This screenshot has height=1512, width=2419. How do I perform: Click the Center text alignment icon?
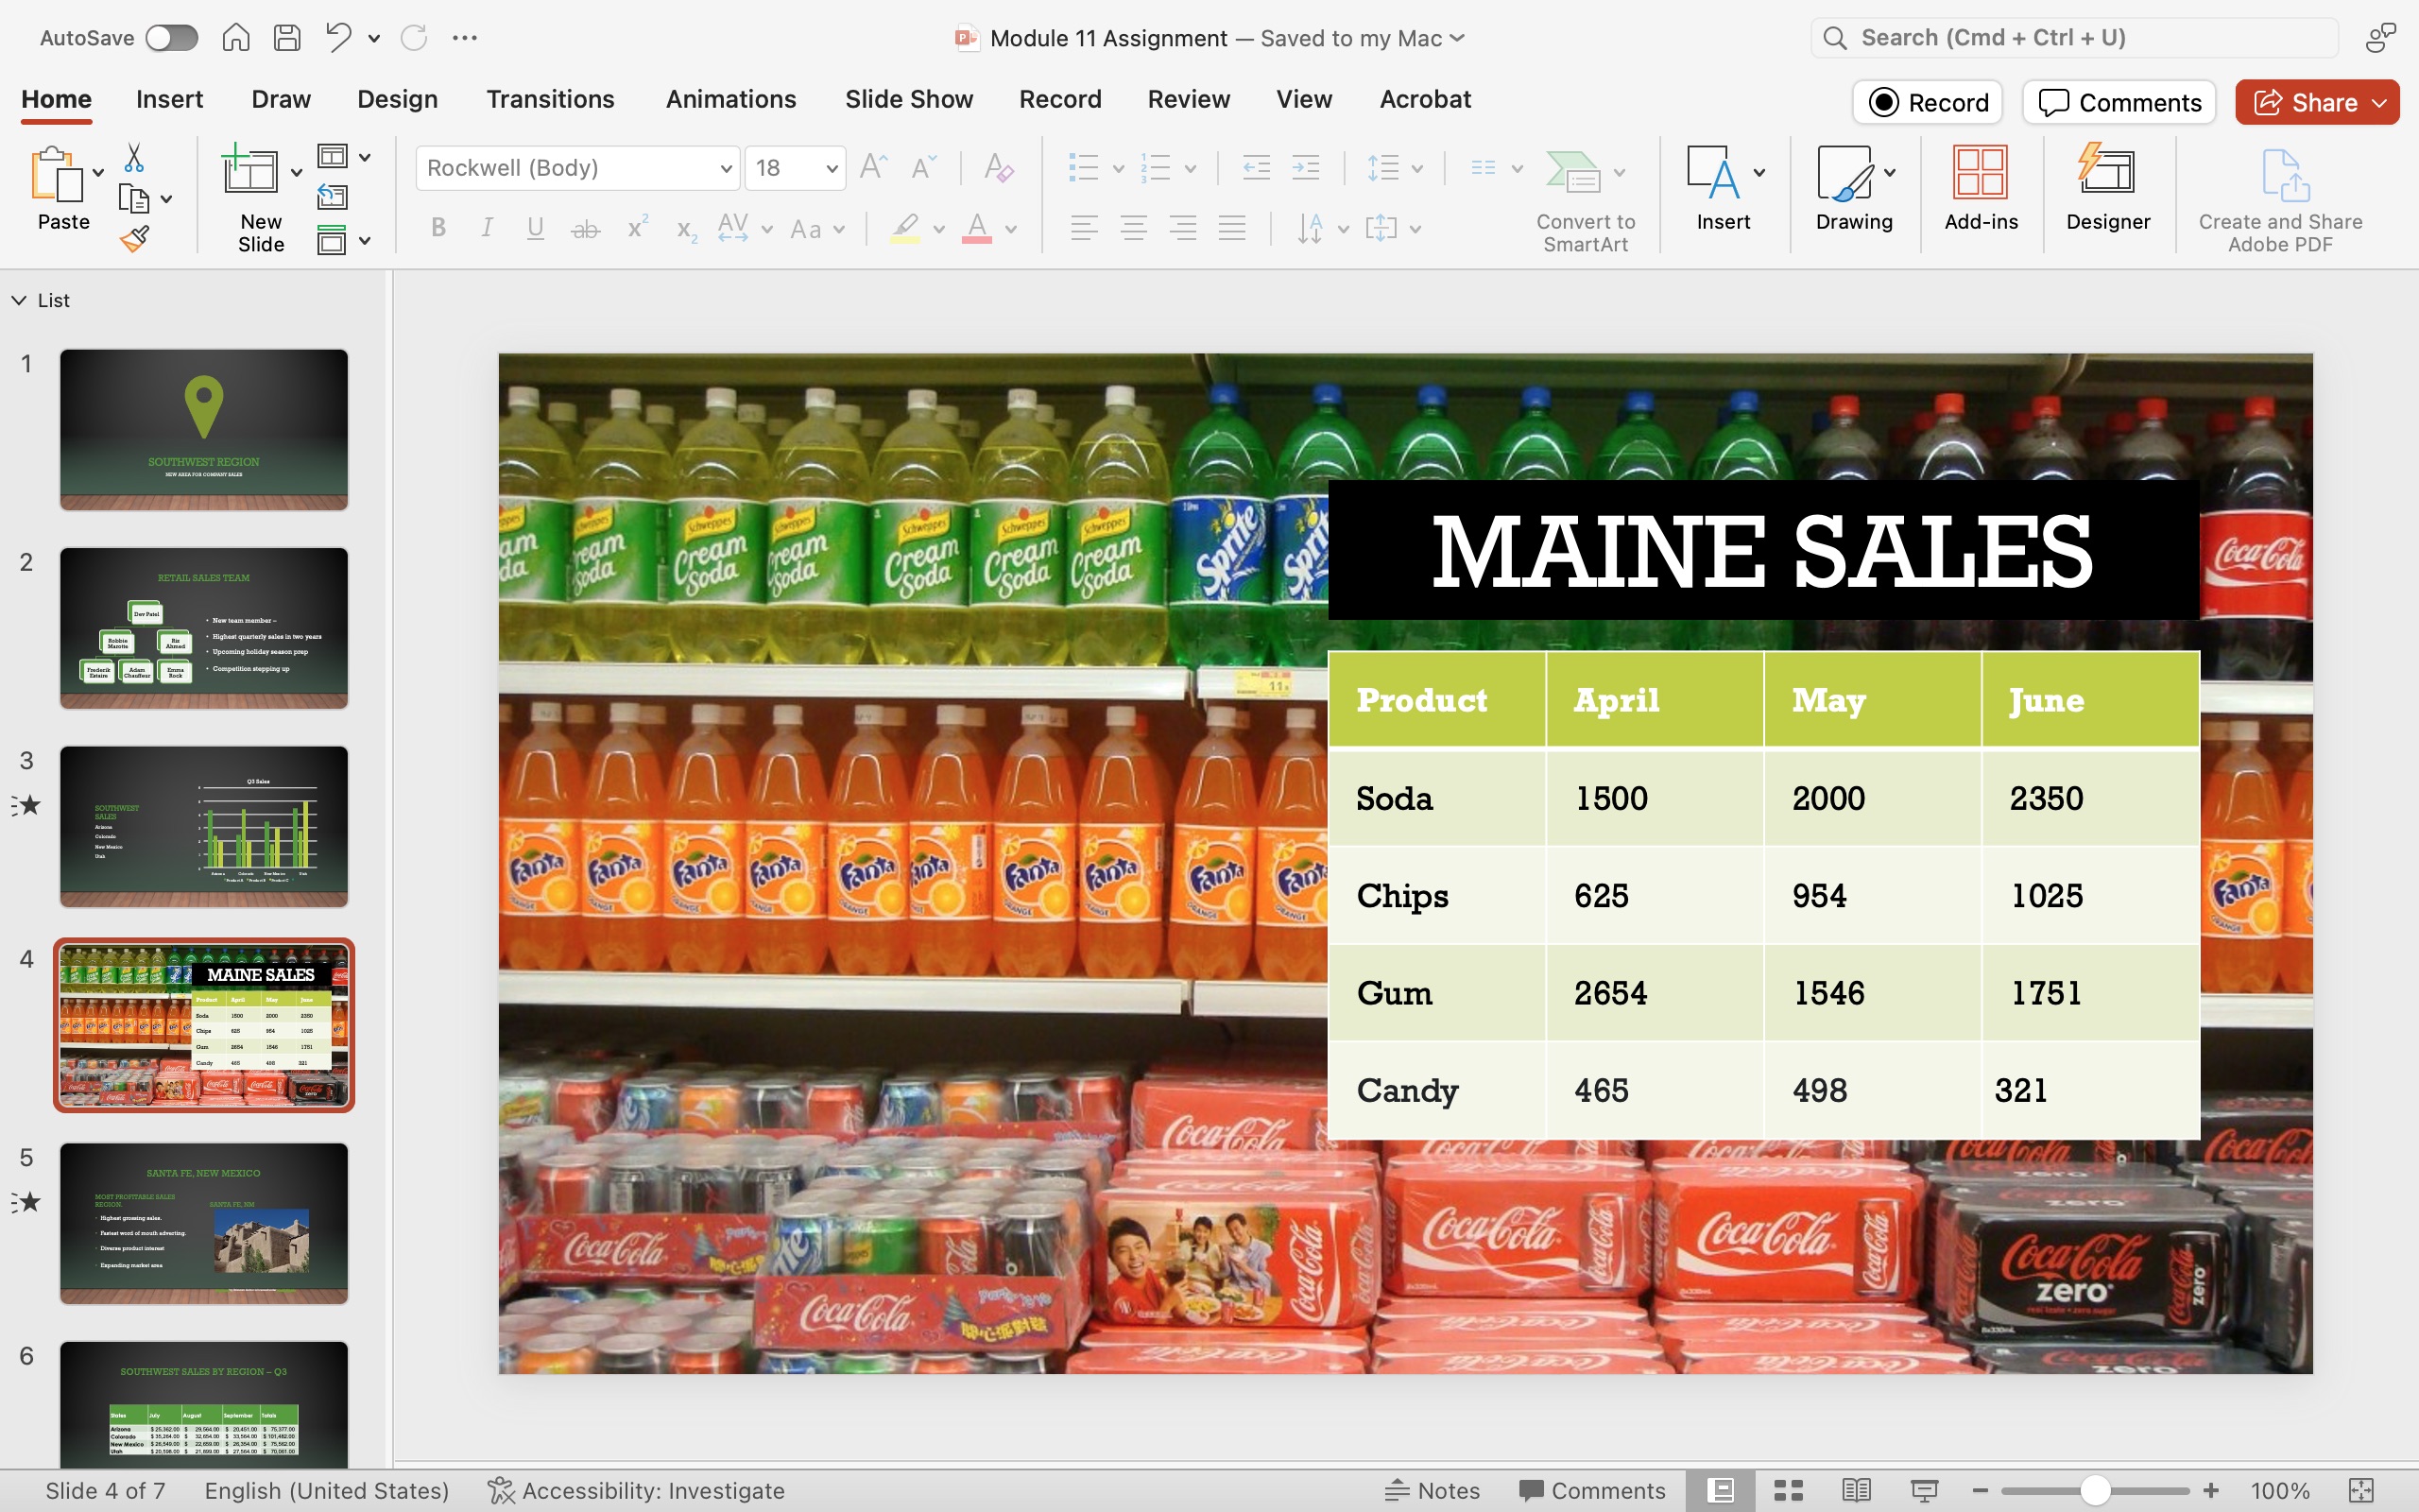point(1134,228)
